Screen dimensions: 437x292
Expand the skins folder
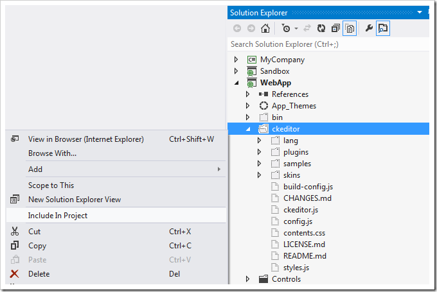(x=259, y=175)
